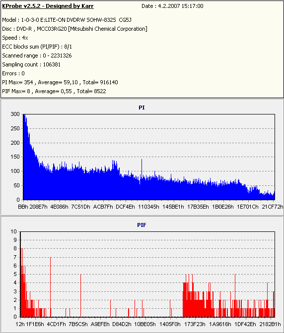
Task: Click the 'ACB7Fh' PI x-axis label
Action: pos(103,207)
